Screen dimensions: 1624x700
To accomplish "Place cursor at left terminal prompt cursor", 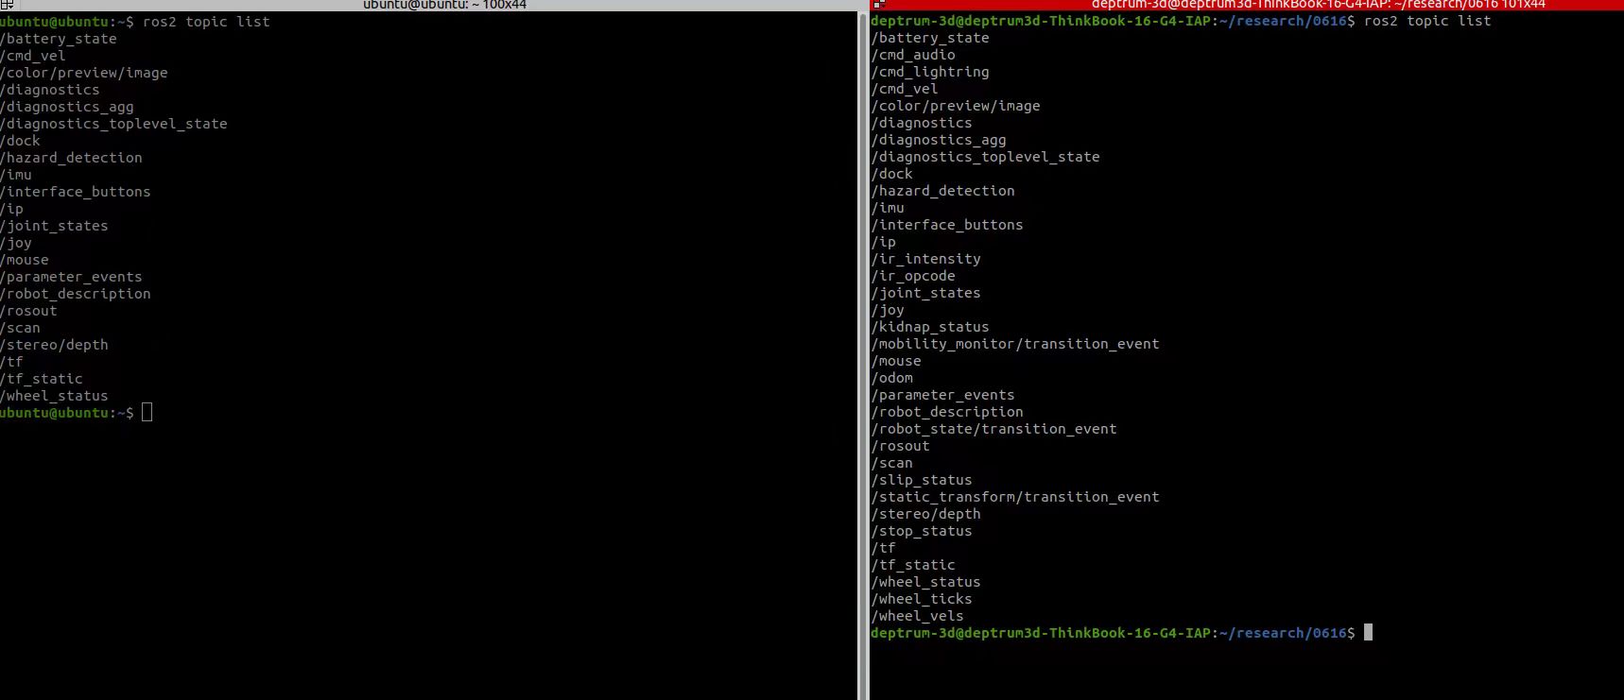I will click(147, 413).
